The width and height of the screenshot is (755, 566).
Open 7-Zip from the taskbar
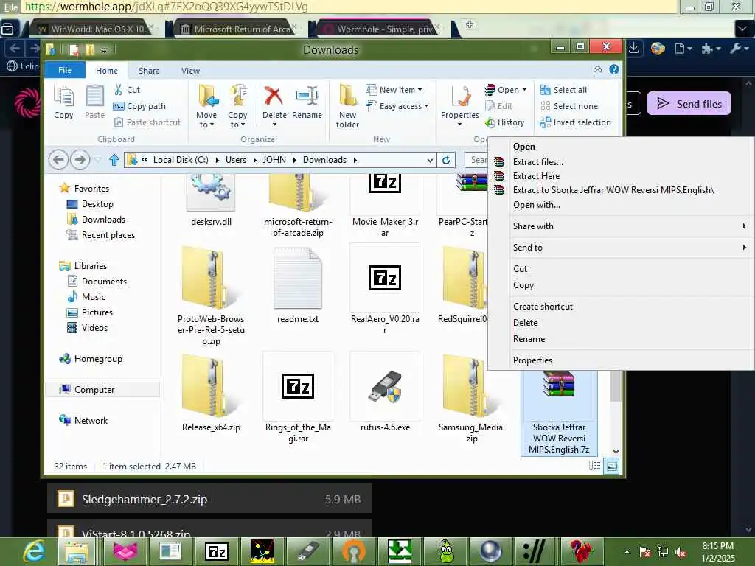pos(216,551)
